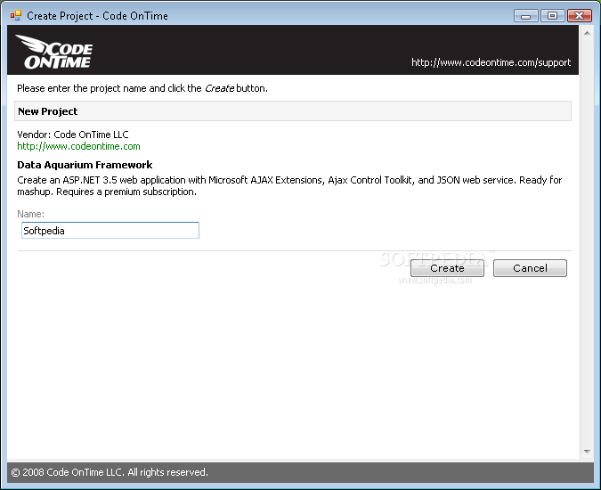Open the green codeontime.com vendor link
Viewport: 601px width, 490px height.
click(78, 146)
